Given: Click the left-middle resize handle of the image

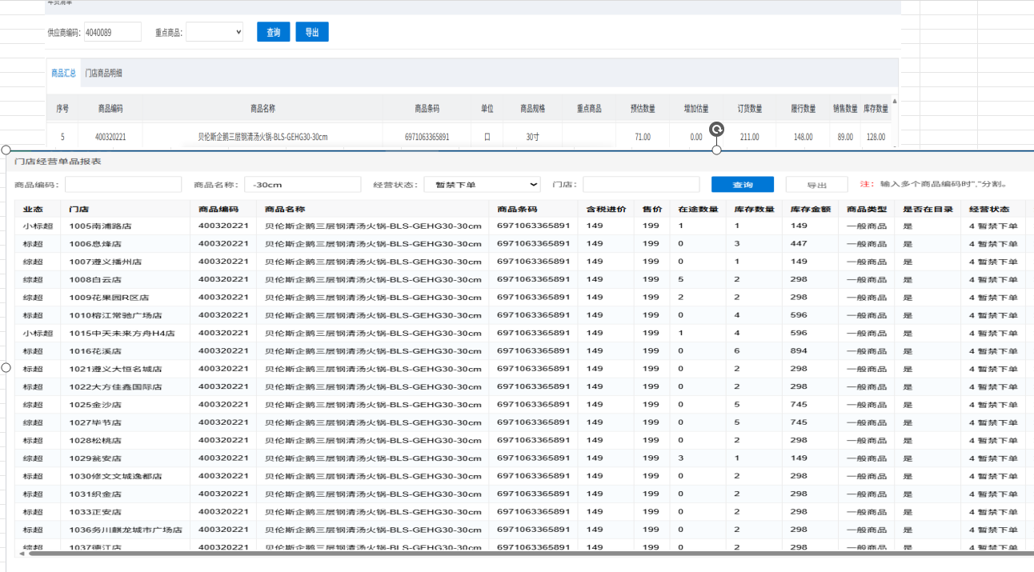Looking at the screenshot, I should click(x=6, y=367).
